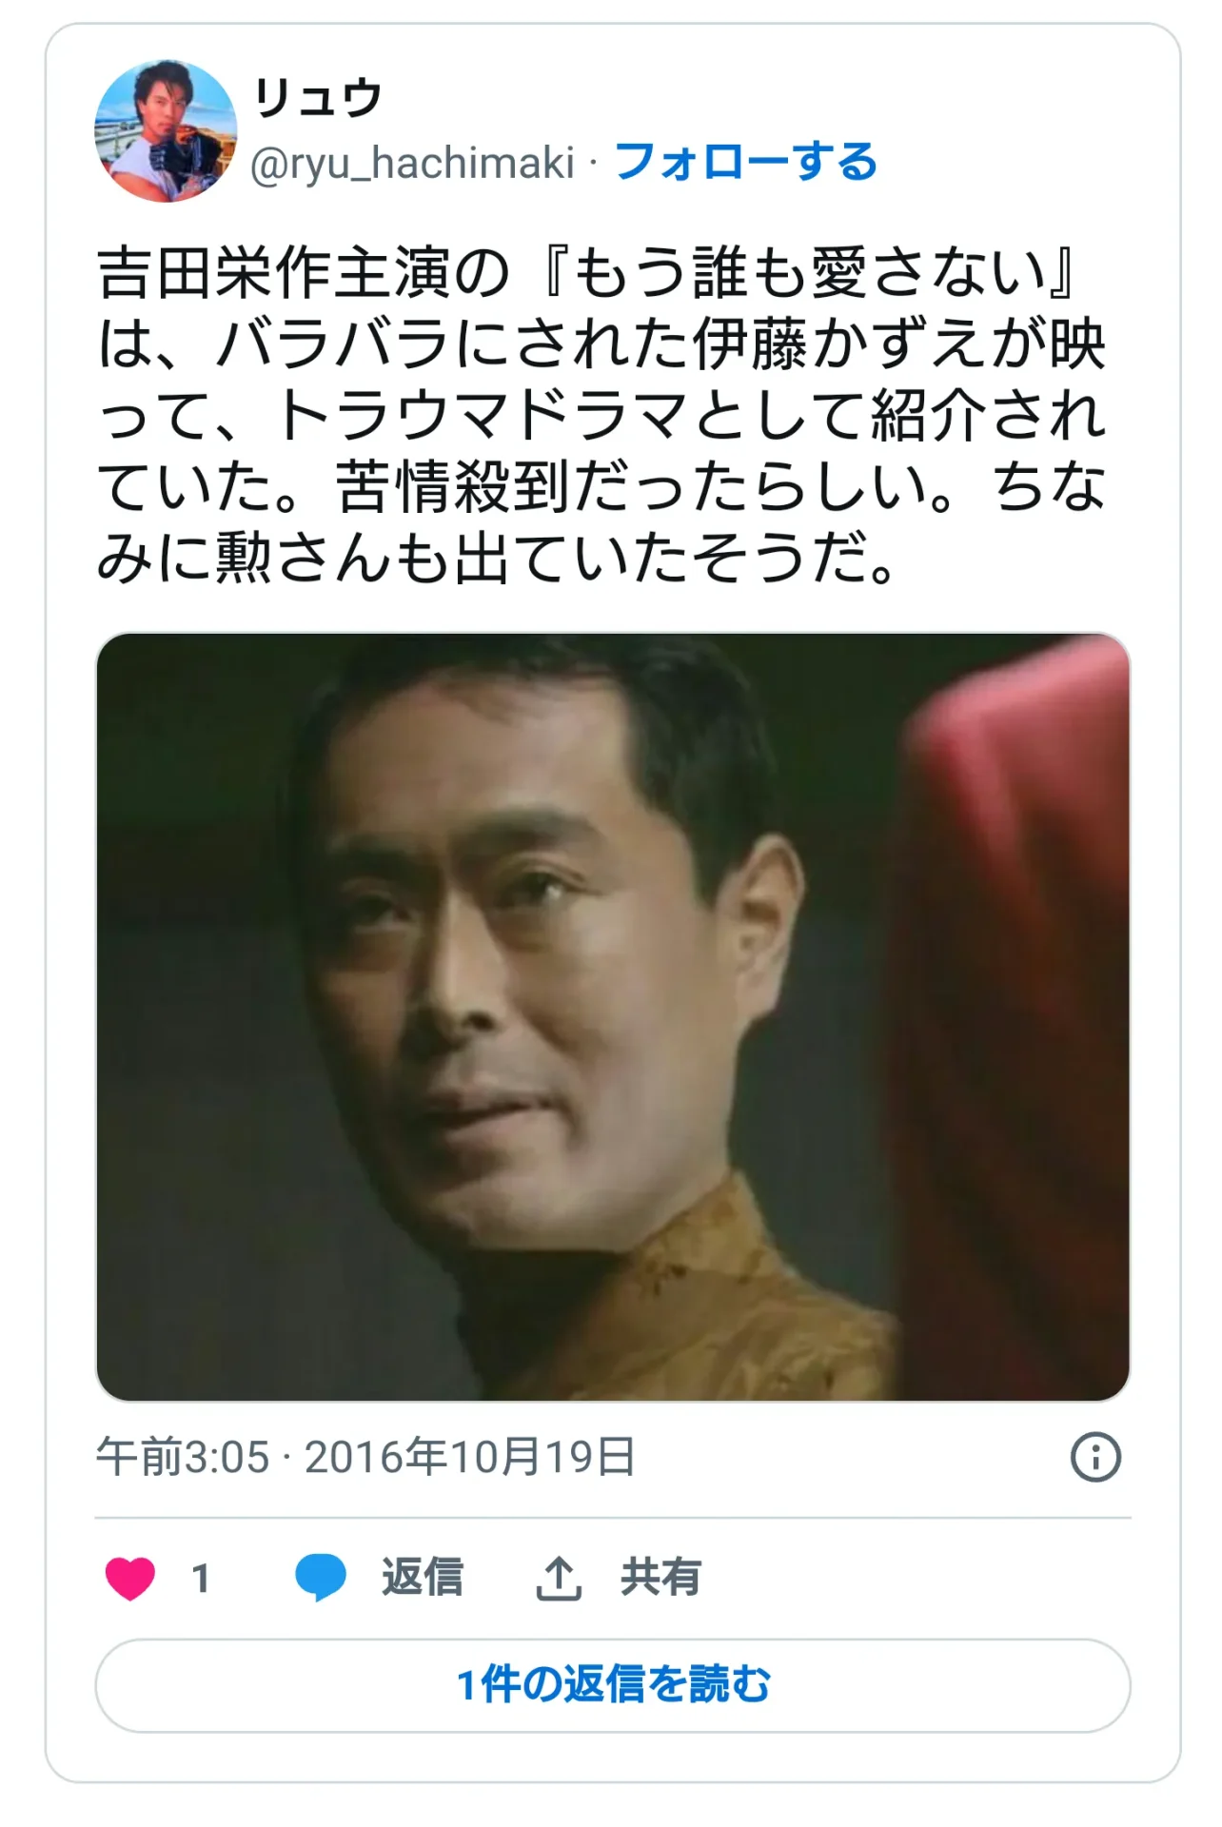Enlarge the attached photo of the man

[613, 1016]
